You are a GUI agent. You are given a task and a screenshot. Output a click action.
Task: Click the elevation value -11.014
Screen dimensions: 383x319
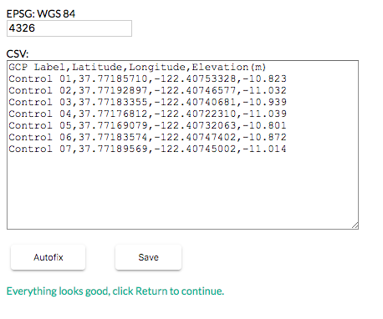point(264,149)
